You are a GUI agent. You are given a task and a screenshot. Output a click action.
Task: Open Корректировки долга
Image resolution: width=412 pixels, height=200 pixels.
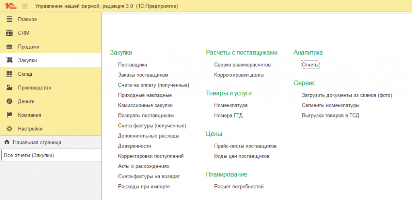point(239,75)
